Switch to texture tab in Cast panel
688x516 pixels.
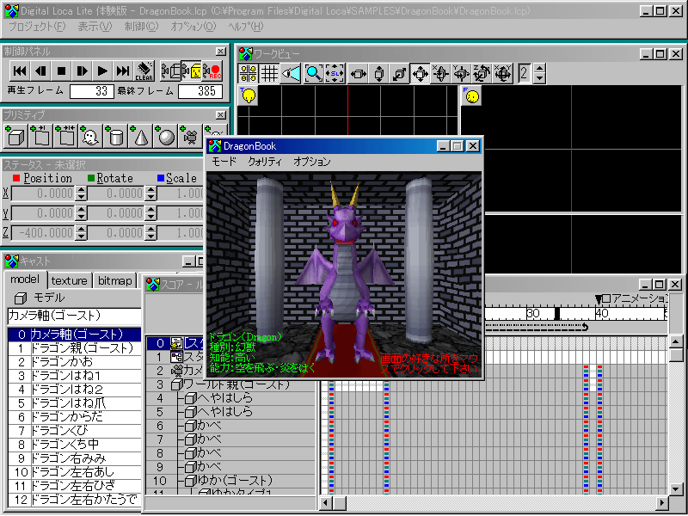tap(70, 281)
